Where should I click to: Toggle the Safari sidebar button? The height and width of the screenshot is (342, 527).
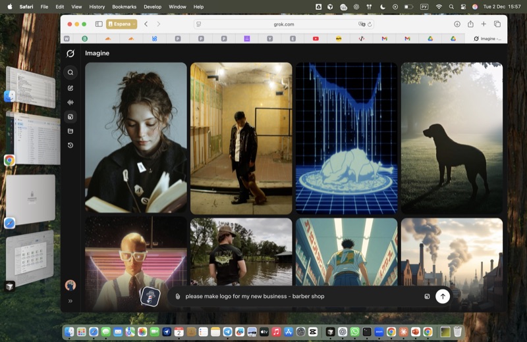[x=99, y=24]
